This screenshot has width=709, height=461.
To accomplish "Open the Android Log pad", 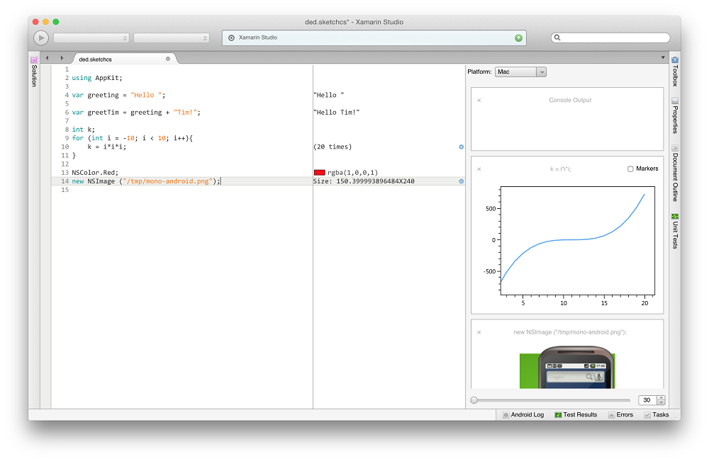I will (x=523, y=414).
